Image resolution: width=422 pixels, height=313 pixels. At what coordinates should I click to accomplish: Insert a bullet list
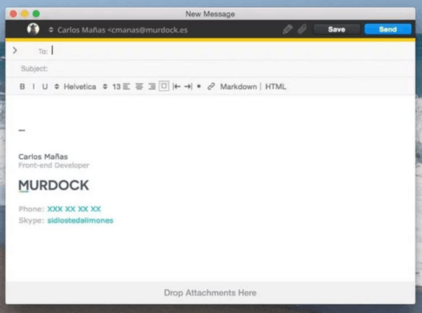coord(199,86)
